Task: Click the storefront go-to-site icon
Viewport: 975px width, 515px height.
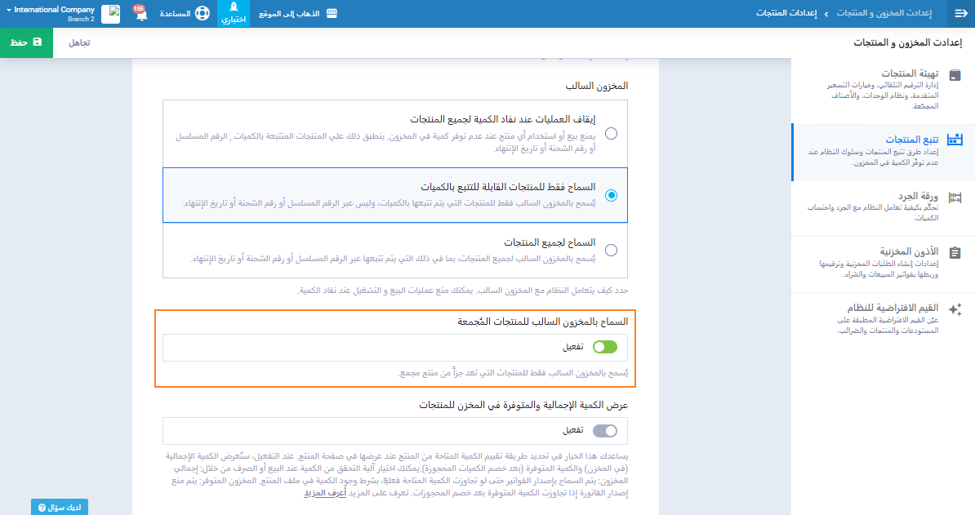Action: click(332, 14)
